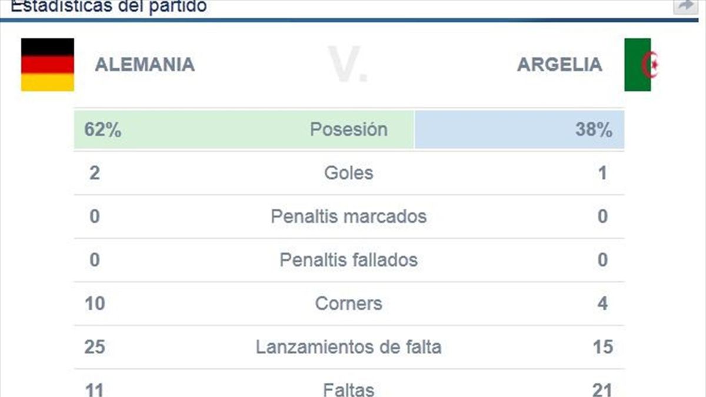Image resolution: width=706 pixels, height=397 pixels.
Task: Select the Penaltis marcados row label
Action: 348,216
